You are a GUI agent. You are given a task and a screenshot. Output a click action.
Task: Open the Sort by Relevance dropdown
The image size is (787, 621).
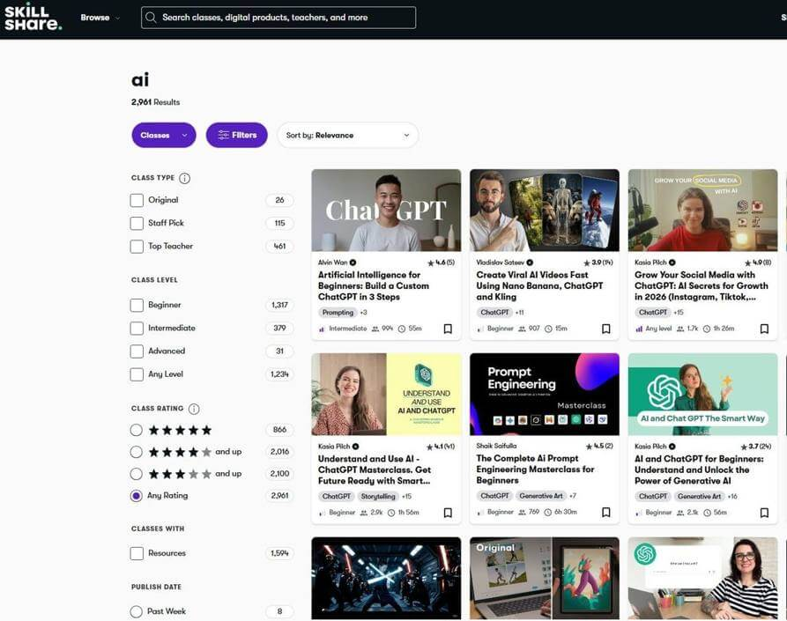(x=348, y=136)
